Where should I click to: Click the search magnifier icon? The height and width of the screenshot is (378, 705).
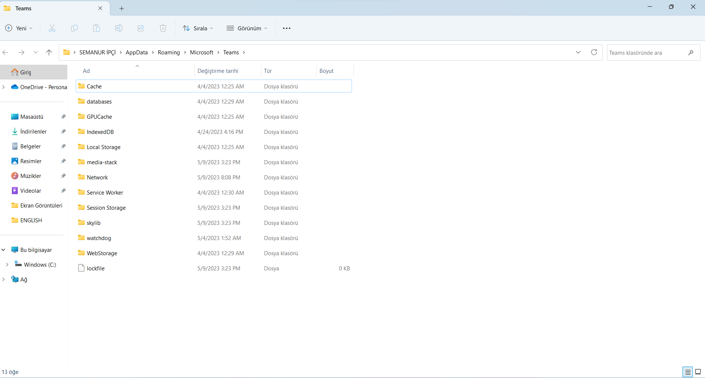(x=691, y=53)
